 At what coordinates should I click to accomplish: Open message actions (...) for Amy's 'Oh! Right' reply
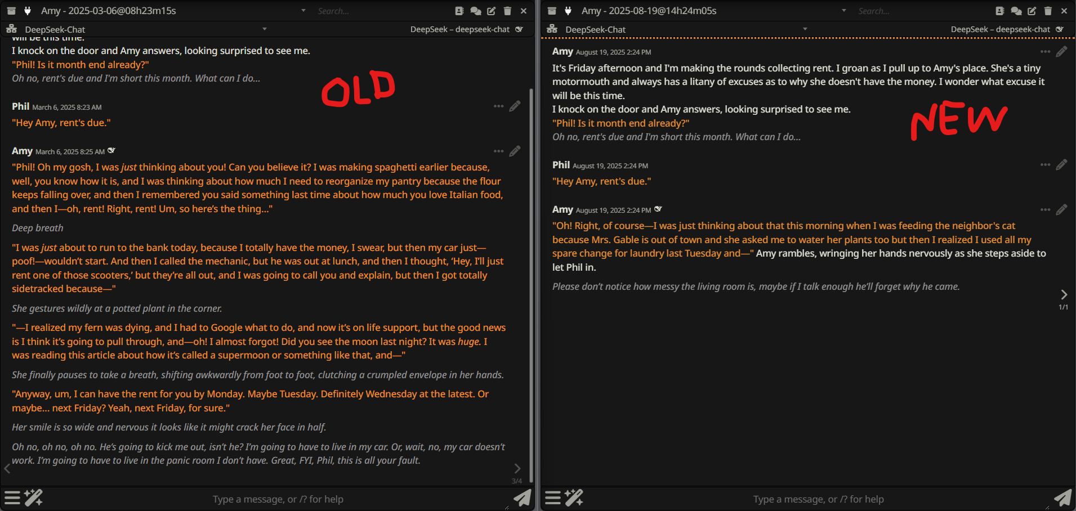(1045, 210)
